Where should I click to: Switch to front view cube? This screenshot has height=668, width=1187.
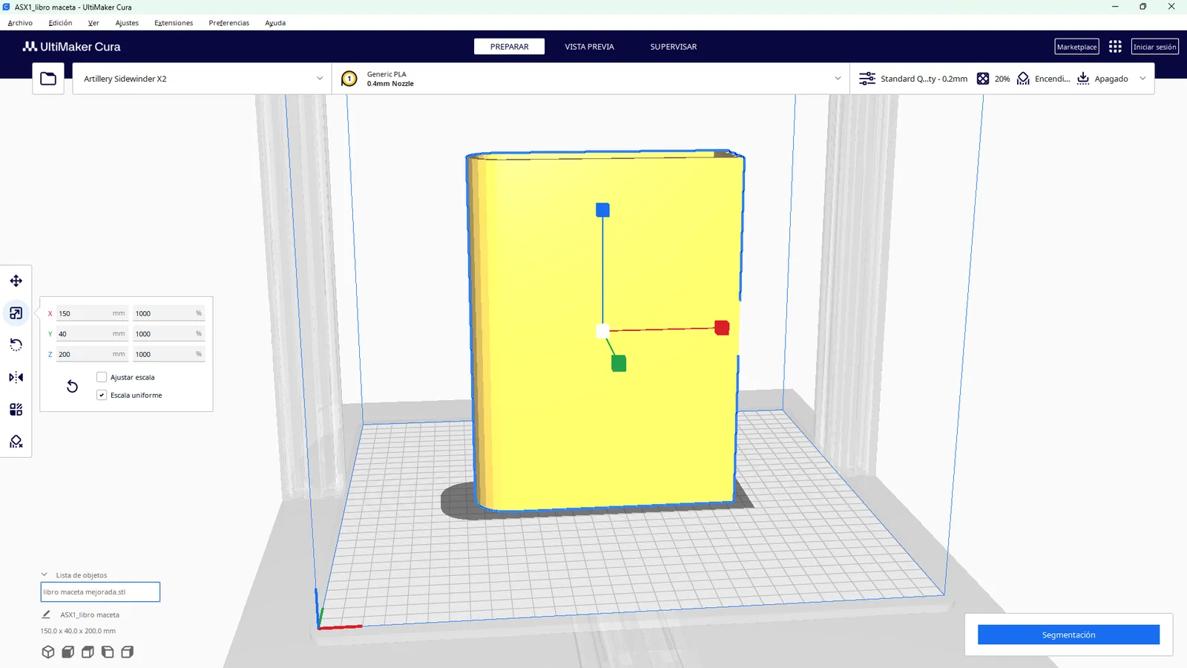click(68, 652)
